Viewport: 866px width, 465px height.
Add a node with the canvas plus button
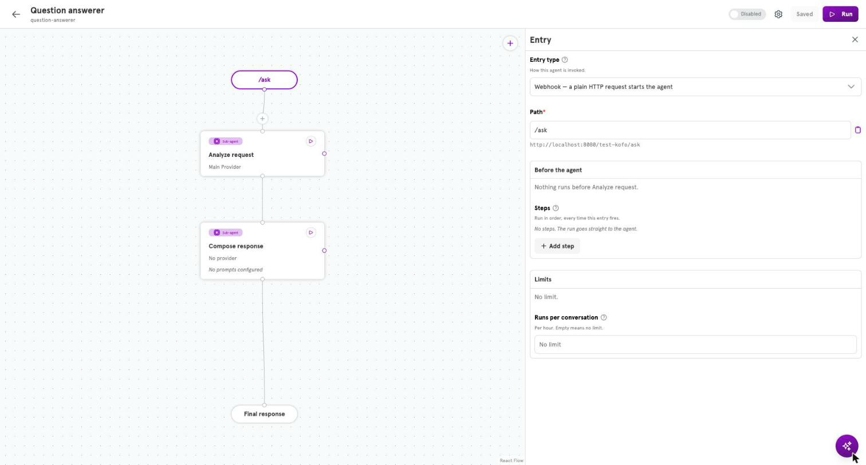point(510,43)
